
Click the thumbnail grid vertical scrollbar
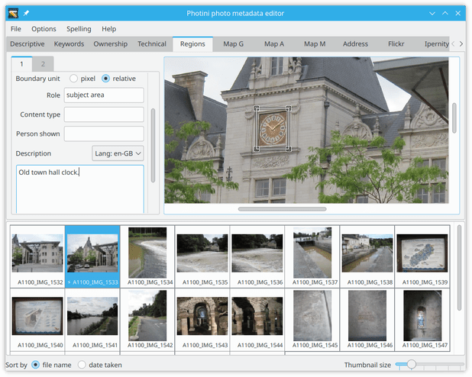pyautogui.click(x=459, y=268)
